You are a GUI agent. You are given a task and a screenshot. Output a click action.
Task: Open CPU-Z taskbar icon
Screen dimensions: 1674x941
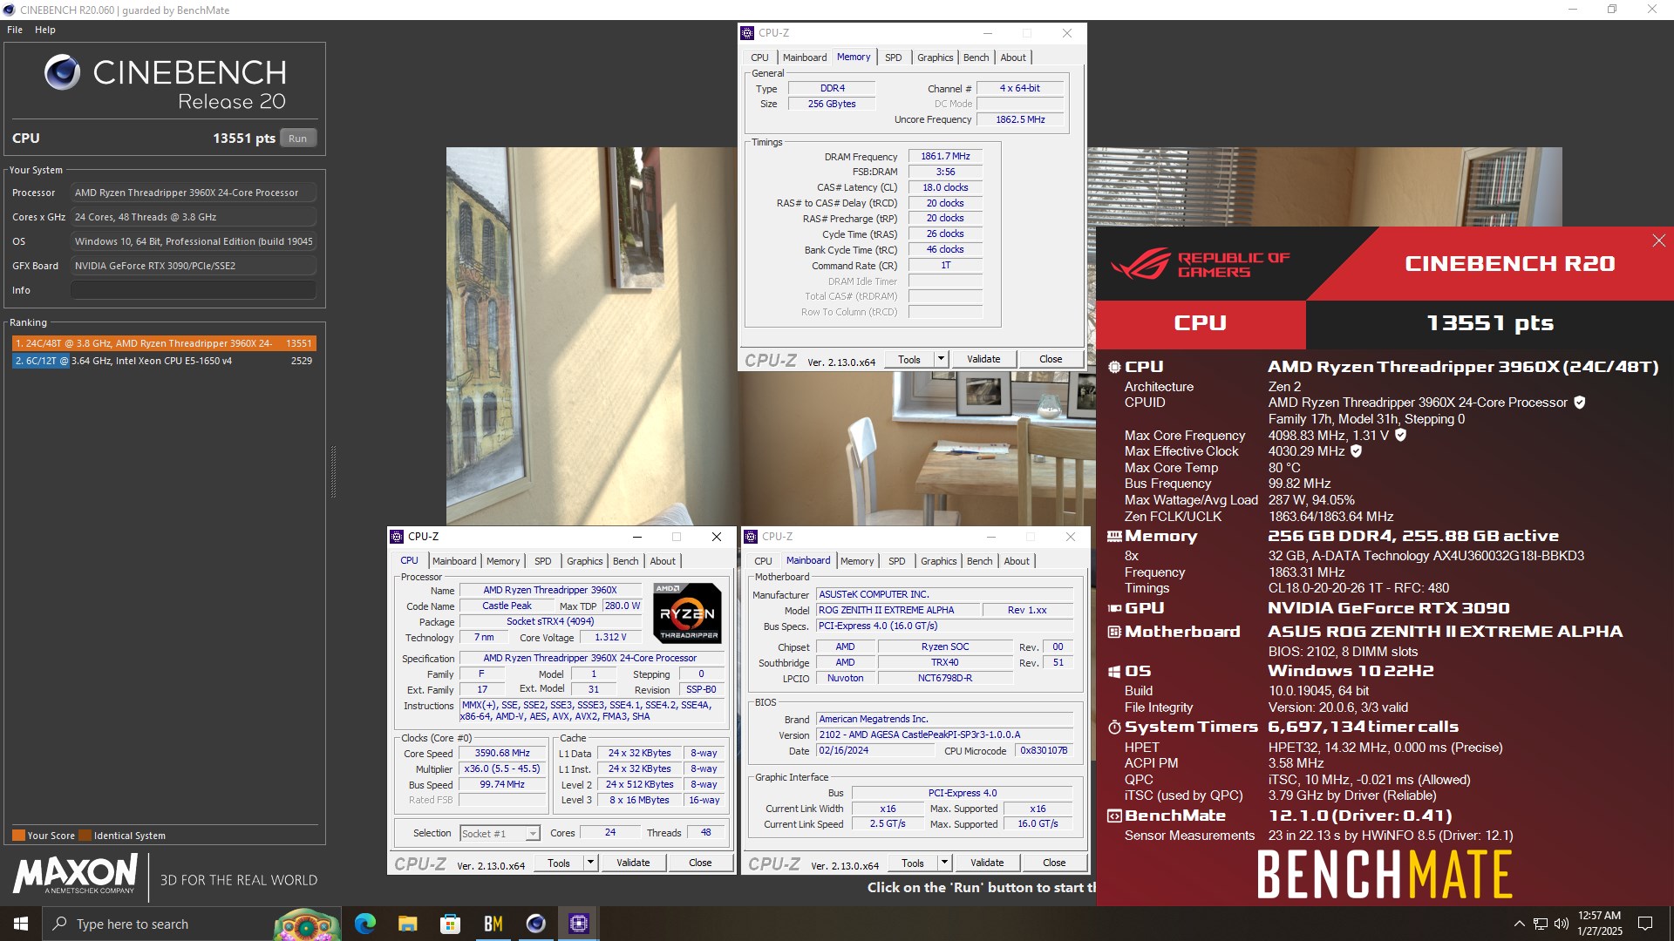pyautogui.click(x=578, y=924)
